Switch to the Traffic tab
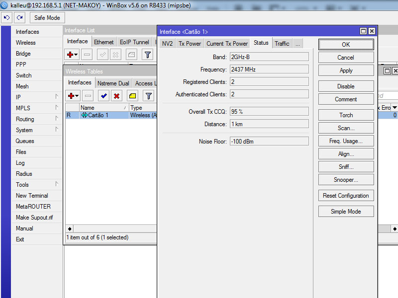The image size is (398, 298). click(x=282, y=44)
